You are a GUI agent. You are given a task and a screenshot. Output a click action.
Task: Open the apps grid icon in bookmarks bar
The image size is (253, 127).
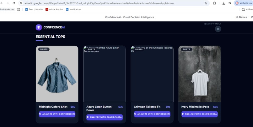pyautogui.click(x=19, y=9)
